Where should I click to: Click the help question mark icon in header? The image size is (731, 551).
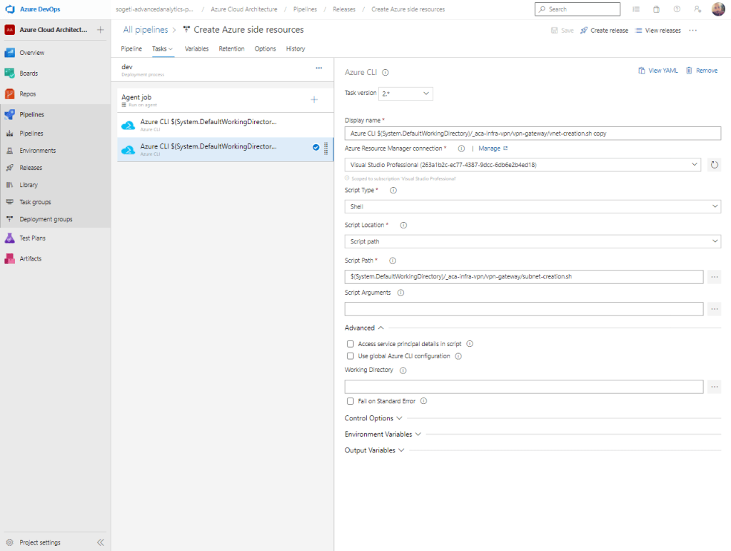tap(677, 9)
